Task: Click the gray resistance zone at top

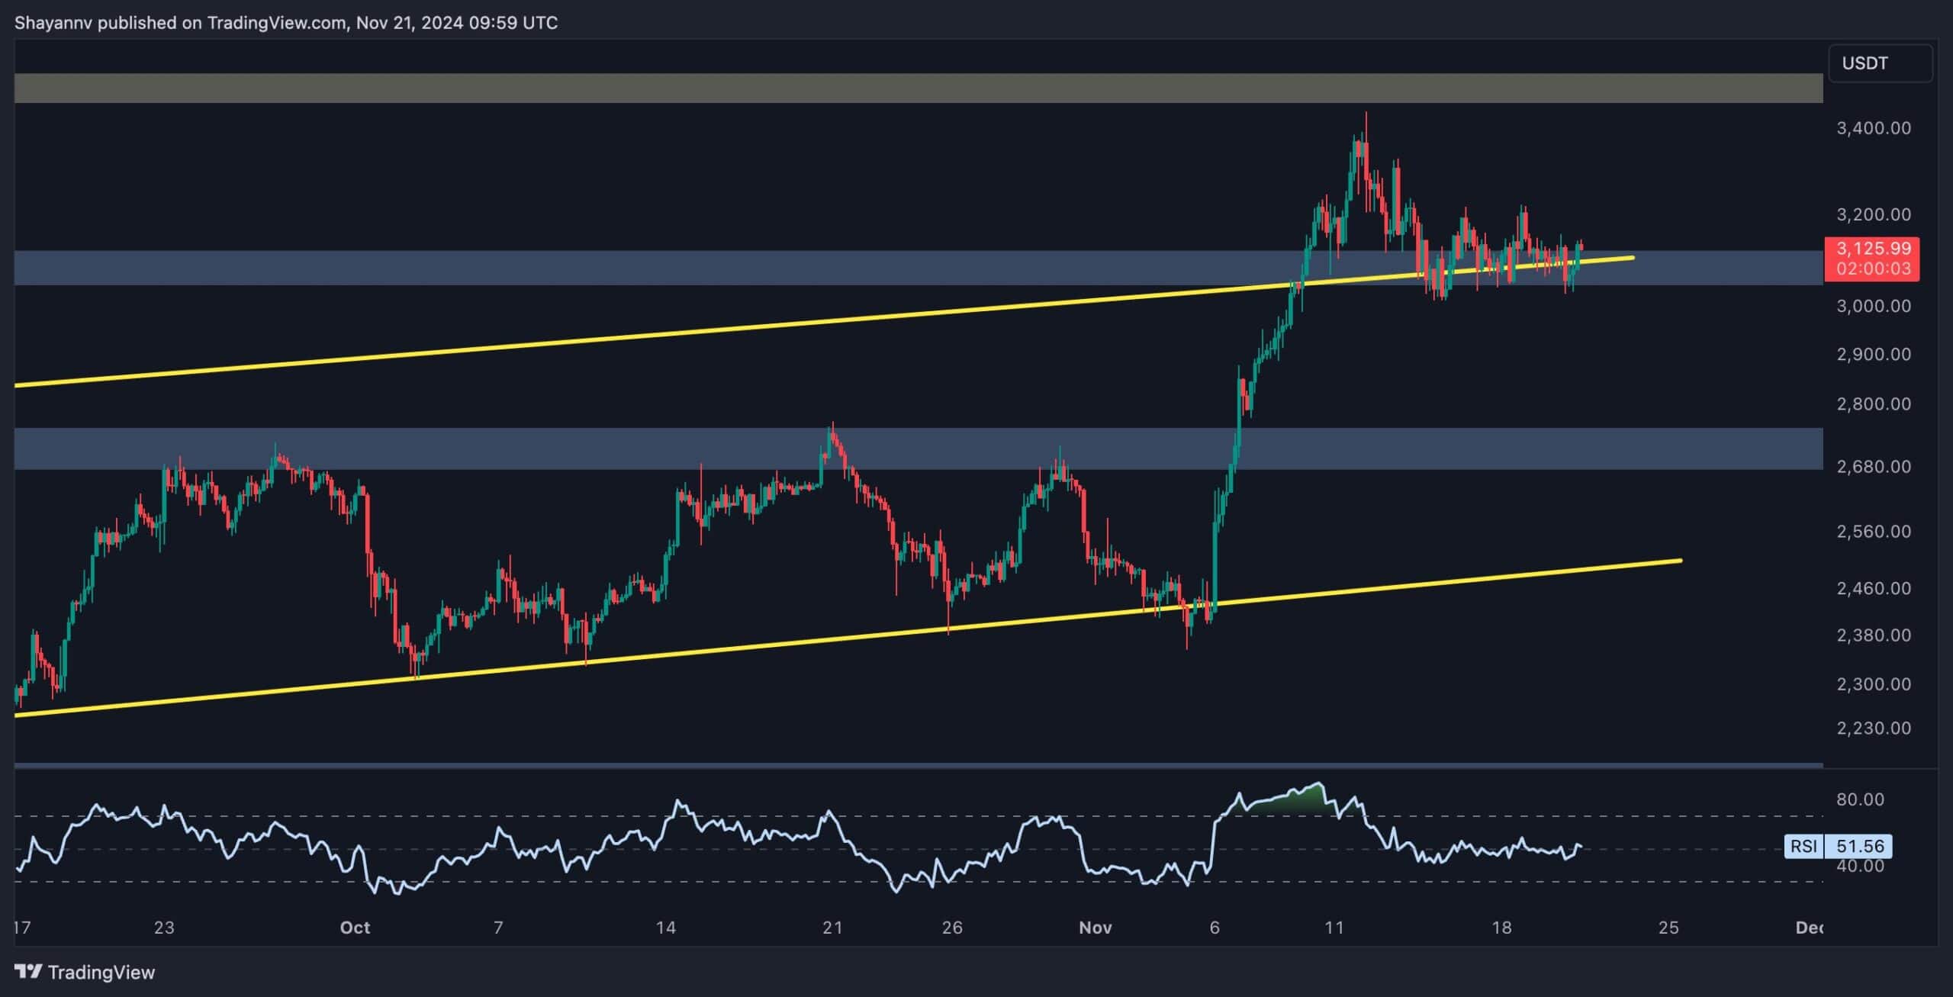Action: [919, 88]
